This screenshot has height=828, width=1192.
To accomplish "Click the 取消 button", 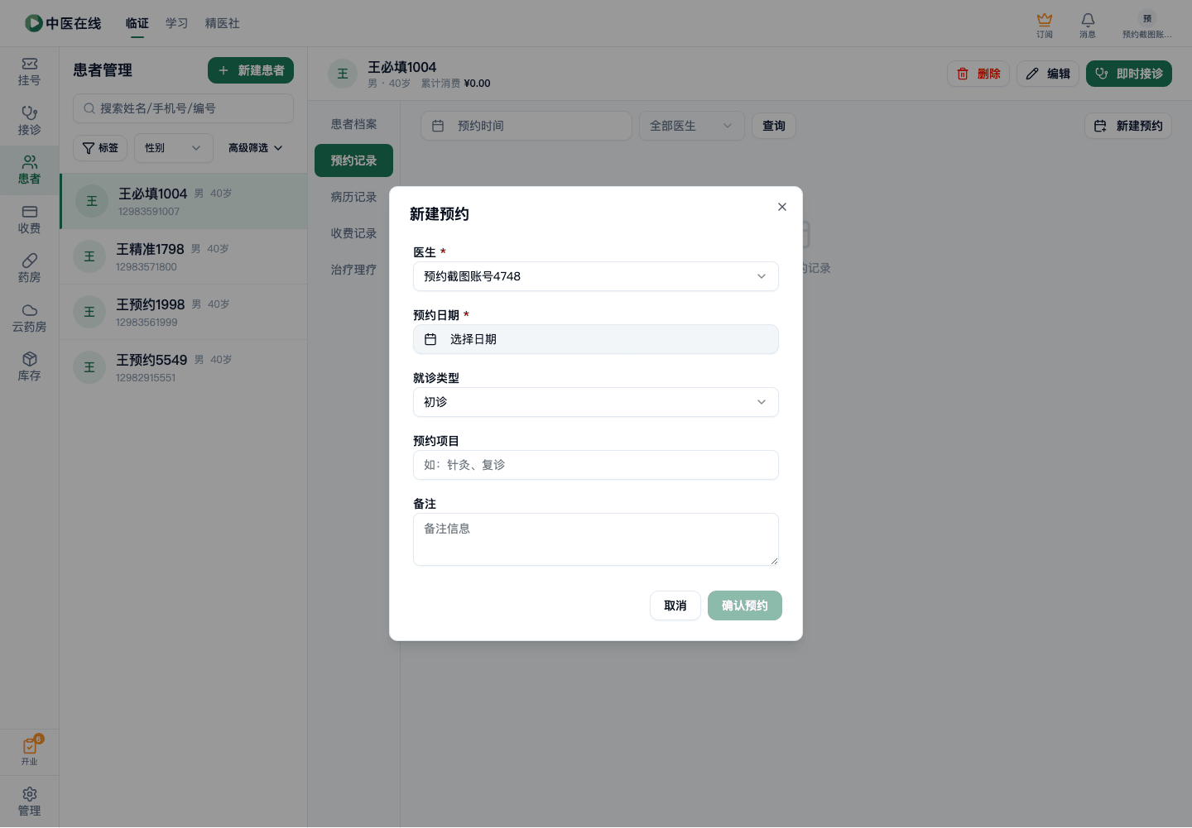I will [x=675, y=605].
